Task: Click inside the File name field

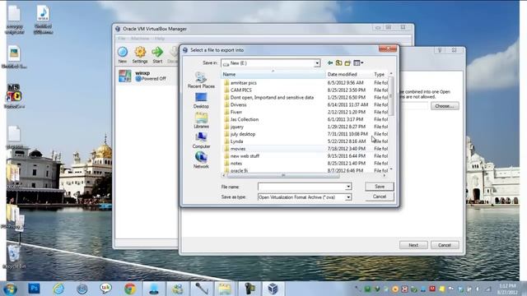Action: pyautogui.click(x=301, y=187)
